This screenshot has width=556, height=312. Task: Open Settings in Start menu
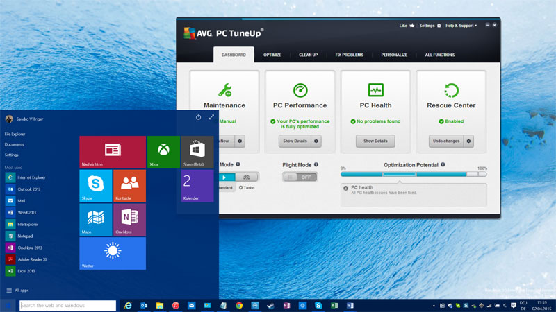(11, 155)
